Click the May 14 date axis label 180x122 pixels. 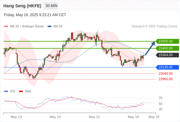coord(55,117)
